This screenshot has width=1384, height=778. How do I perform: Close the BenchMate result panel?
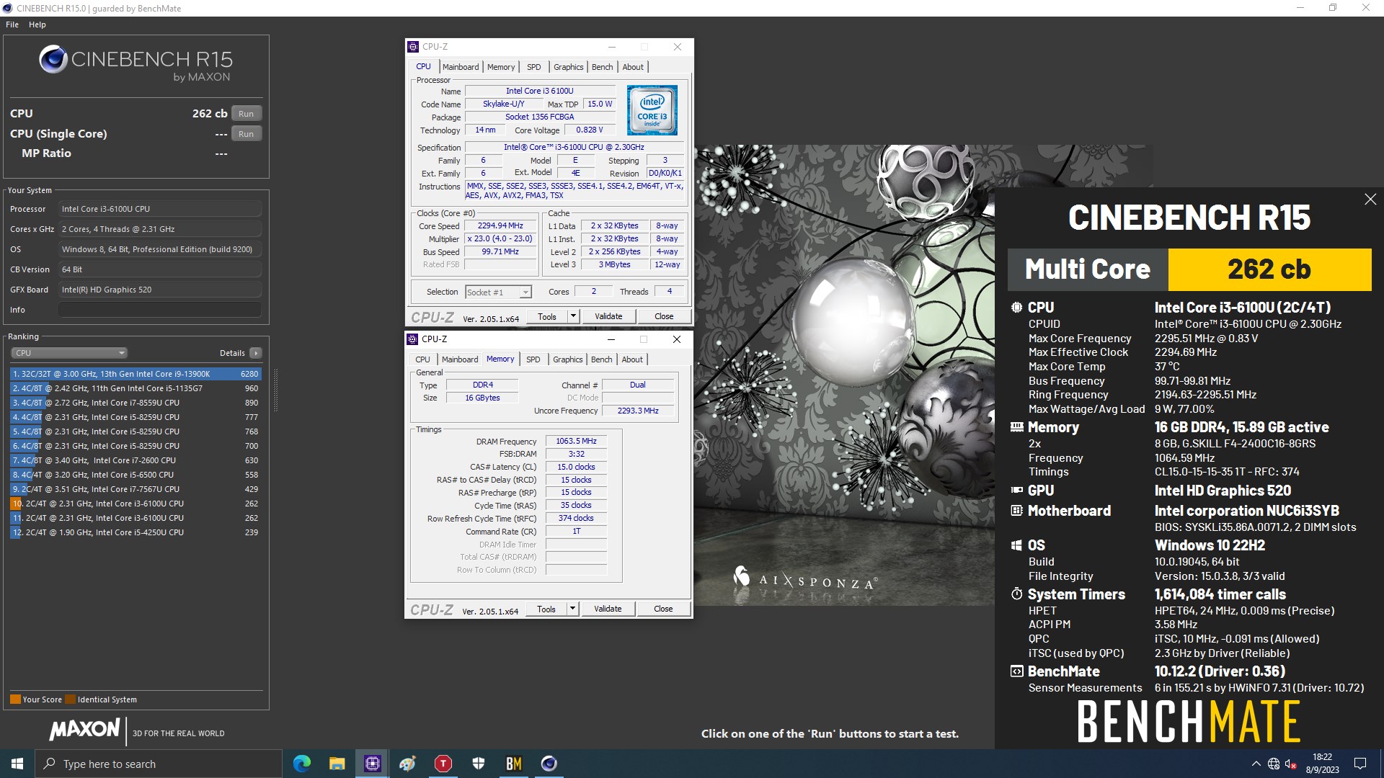click(1370, 200)
